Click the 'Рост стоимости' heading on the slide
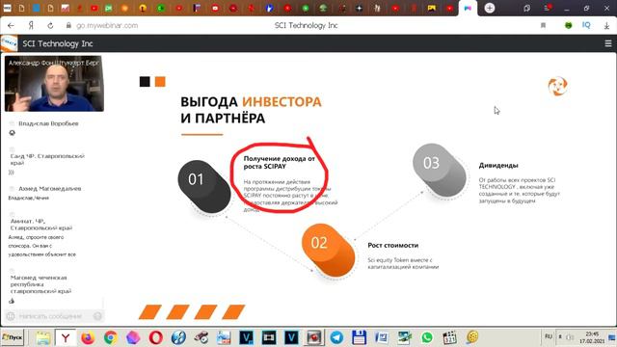617x347 pixels. (392, 245)
